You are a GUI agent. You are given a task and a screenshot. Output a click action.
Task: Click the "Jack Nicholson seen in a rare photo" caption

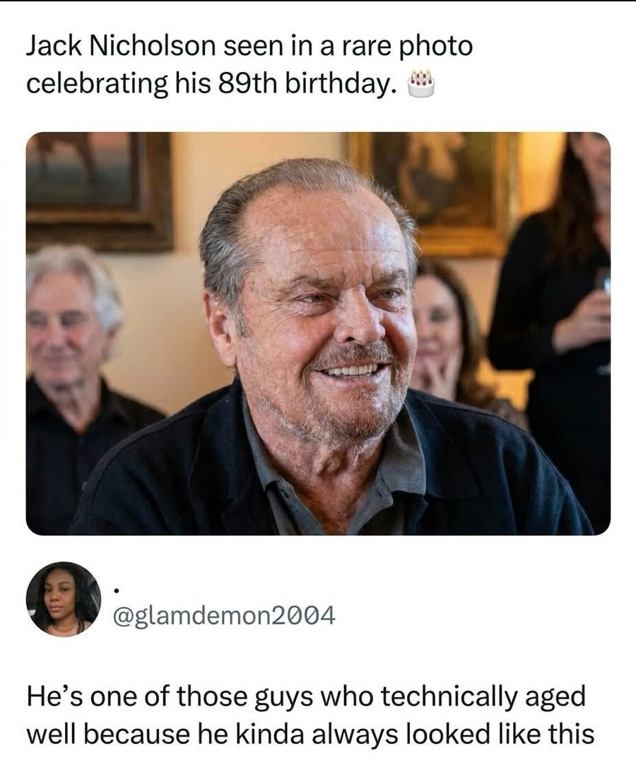click(249, 46)
